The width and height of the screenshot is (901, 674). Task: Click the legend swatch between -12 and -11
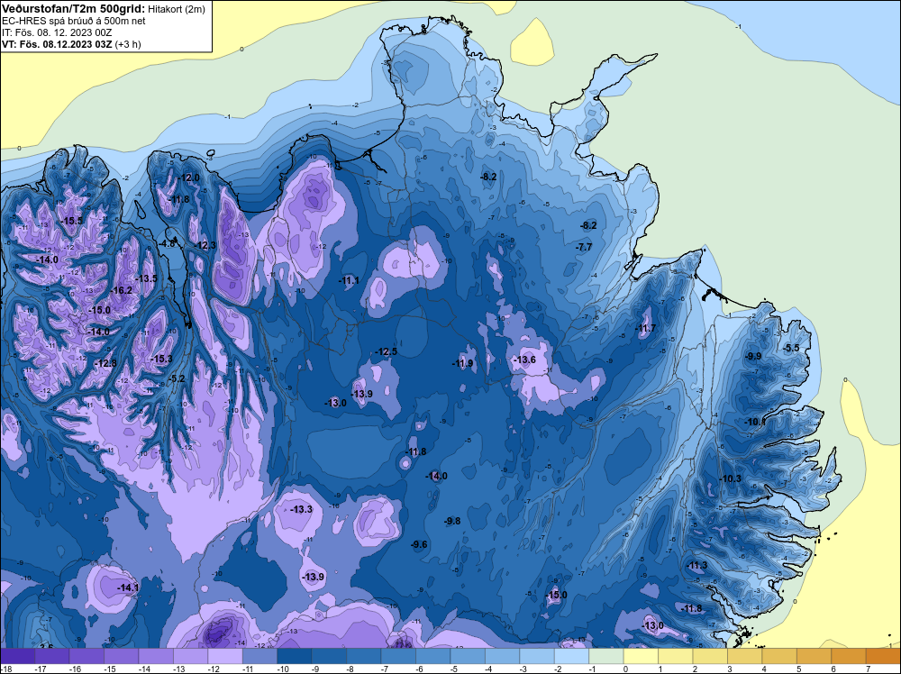coord(225,655)
